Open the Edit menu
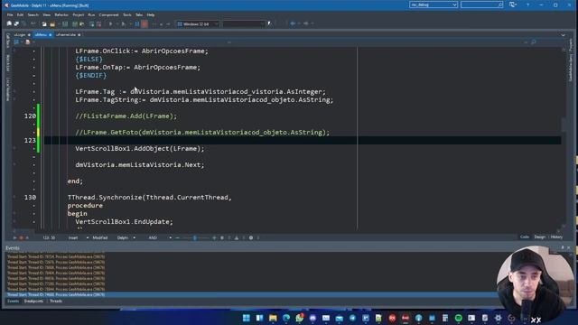Image resolution: width=578 pixels, height=325 pixels. (x=20, y=14)
